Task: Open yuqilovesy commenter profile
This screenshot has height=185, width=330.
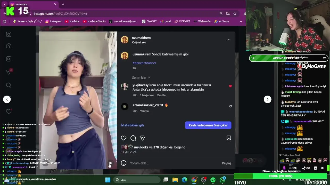Action: pos(141,85)
